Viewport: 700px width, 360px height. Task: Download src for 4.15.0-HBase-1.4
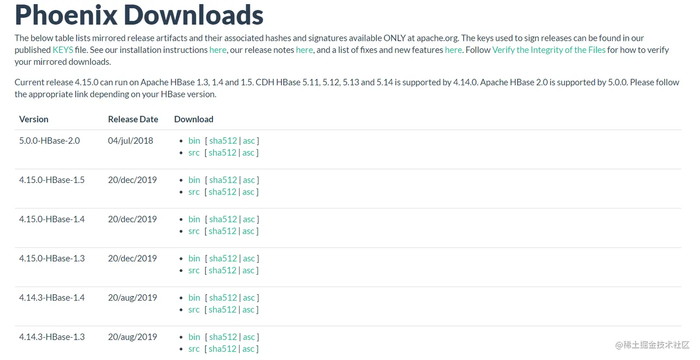click(x=194, y=231)
